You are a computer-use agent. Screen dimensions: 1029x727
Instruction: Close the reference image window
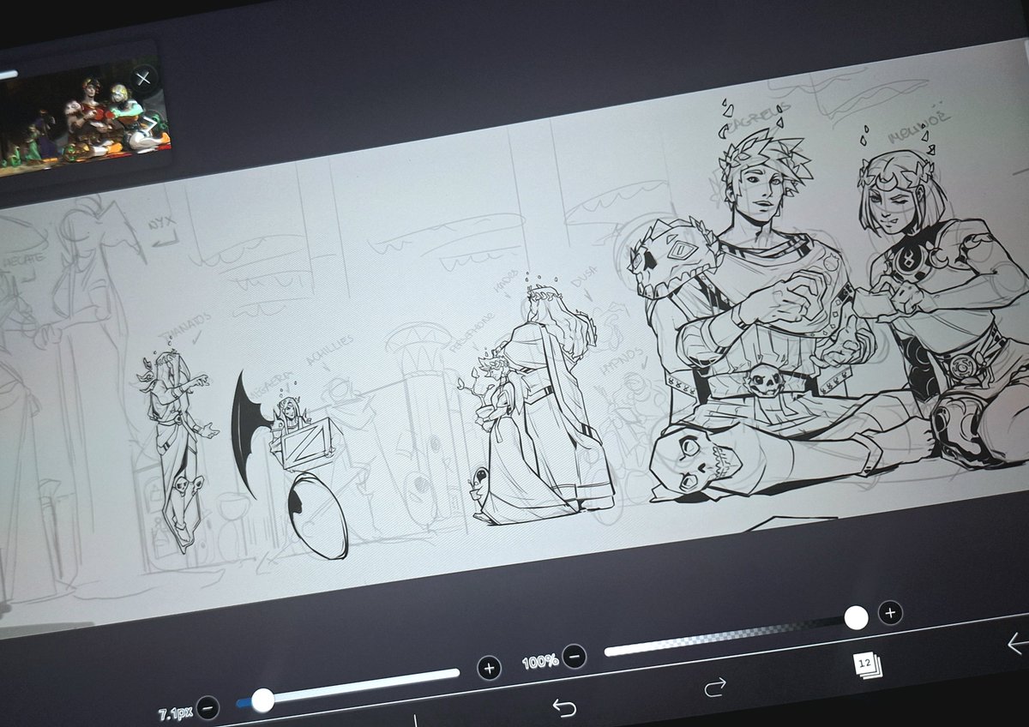(x=143, y=79)
